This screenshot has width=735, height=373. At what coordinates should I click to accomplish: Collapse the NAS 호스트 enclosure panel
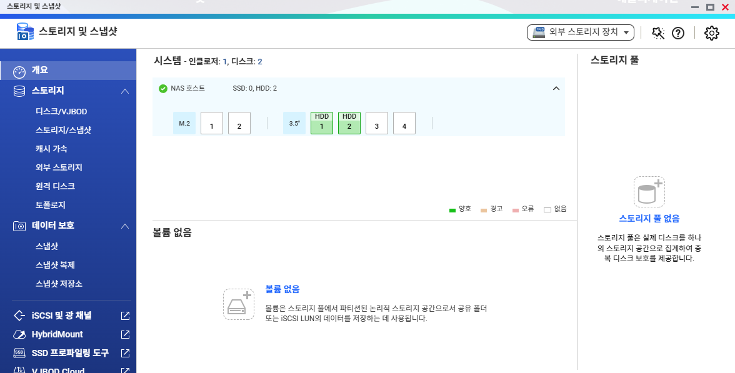click(x=556, y=88)
